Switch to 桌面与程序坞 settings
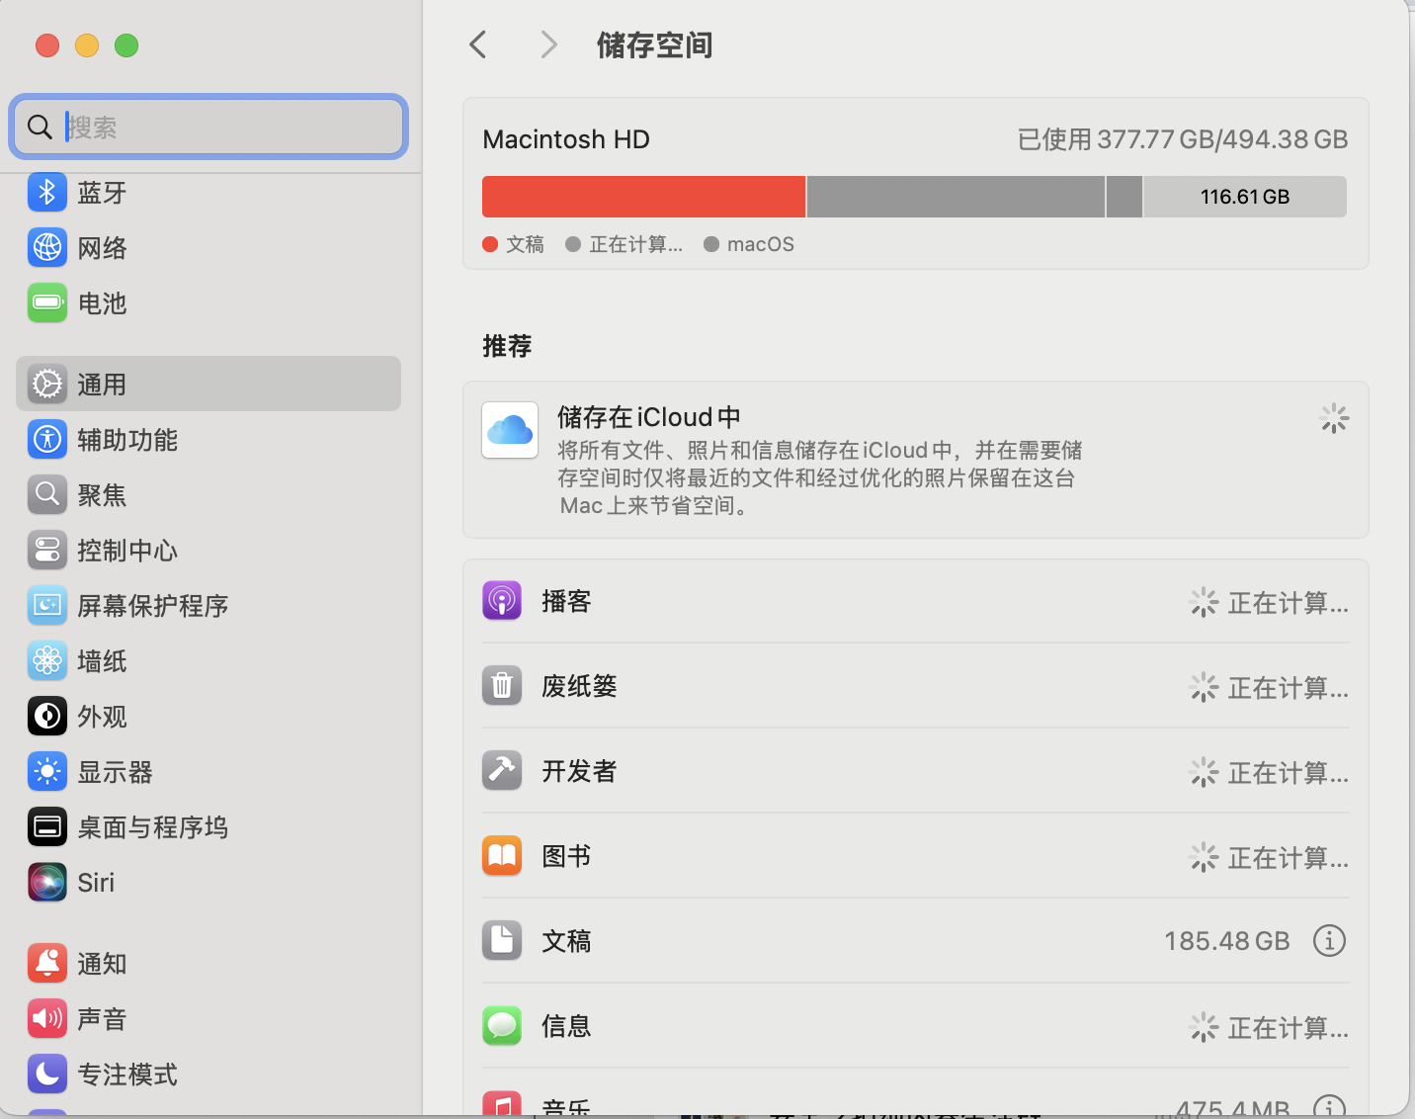 click(152, 827)
